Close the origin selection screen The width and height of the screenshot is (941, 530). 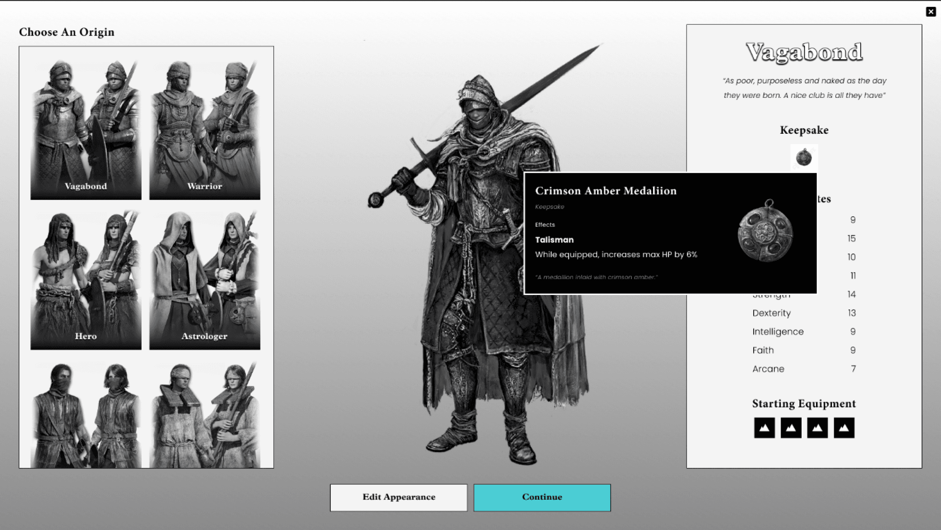[931, 12]
